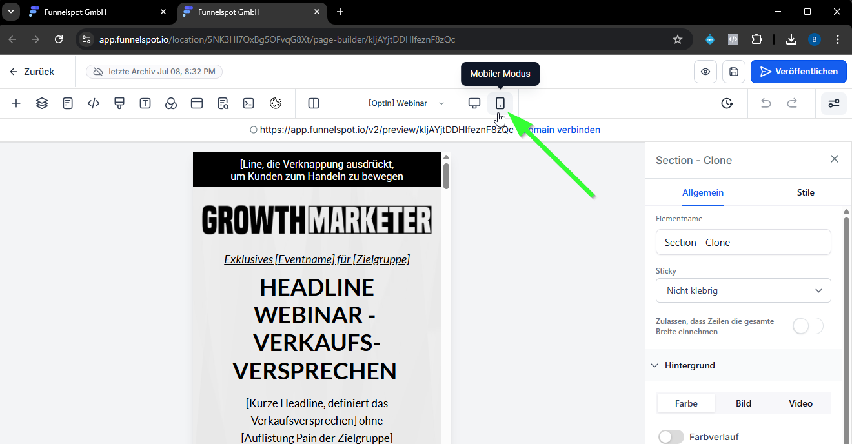The height and width of the screenshot is (444, 852).
Task: Click the overlapping circles color icon
Action: [171, 103]
